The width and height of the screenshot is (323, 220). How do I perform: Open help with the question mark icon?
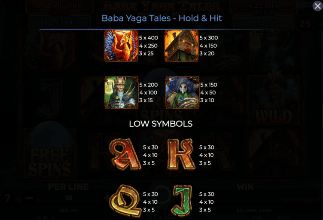click(7, 198)
